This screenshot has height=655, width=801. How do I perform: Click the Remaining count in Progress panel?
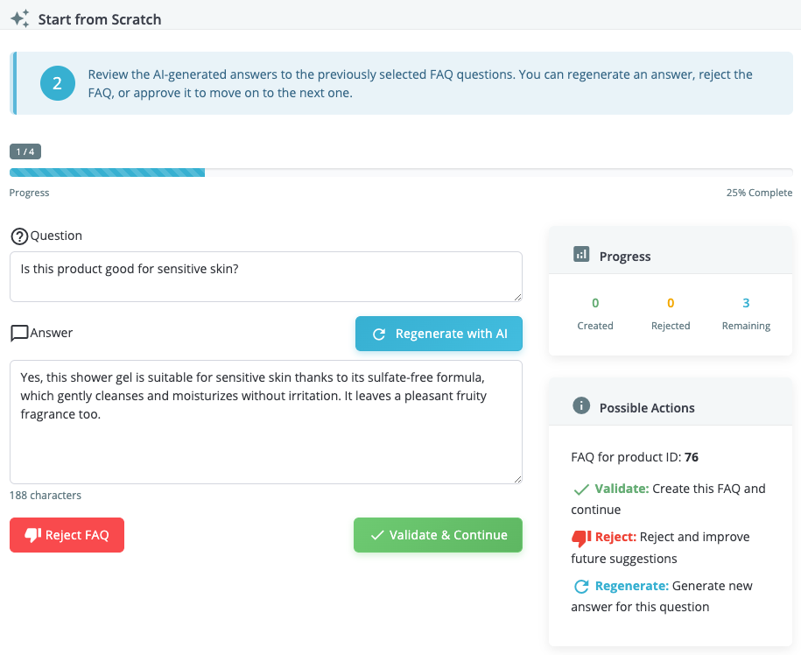746,303
